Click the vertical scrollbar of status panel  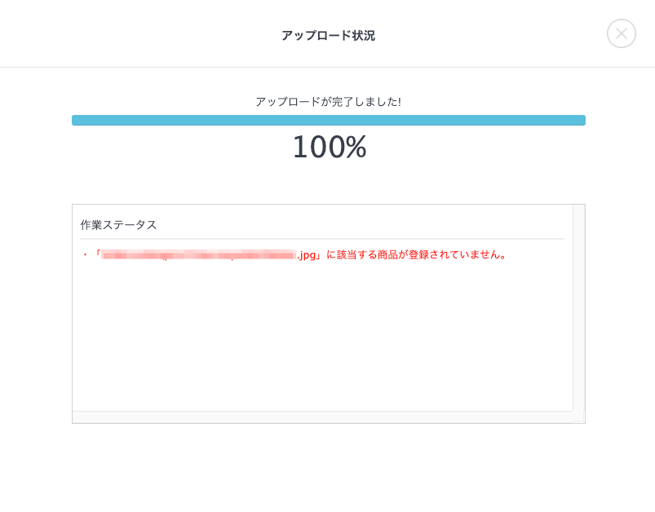(578, 308)
